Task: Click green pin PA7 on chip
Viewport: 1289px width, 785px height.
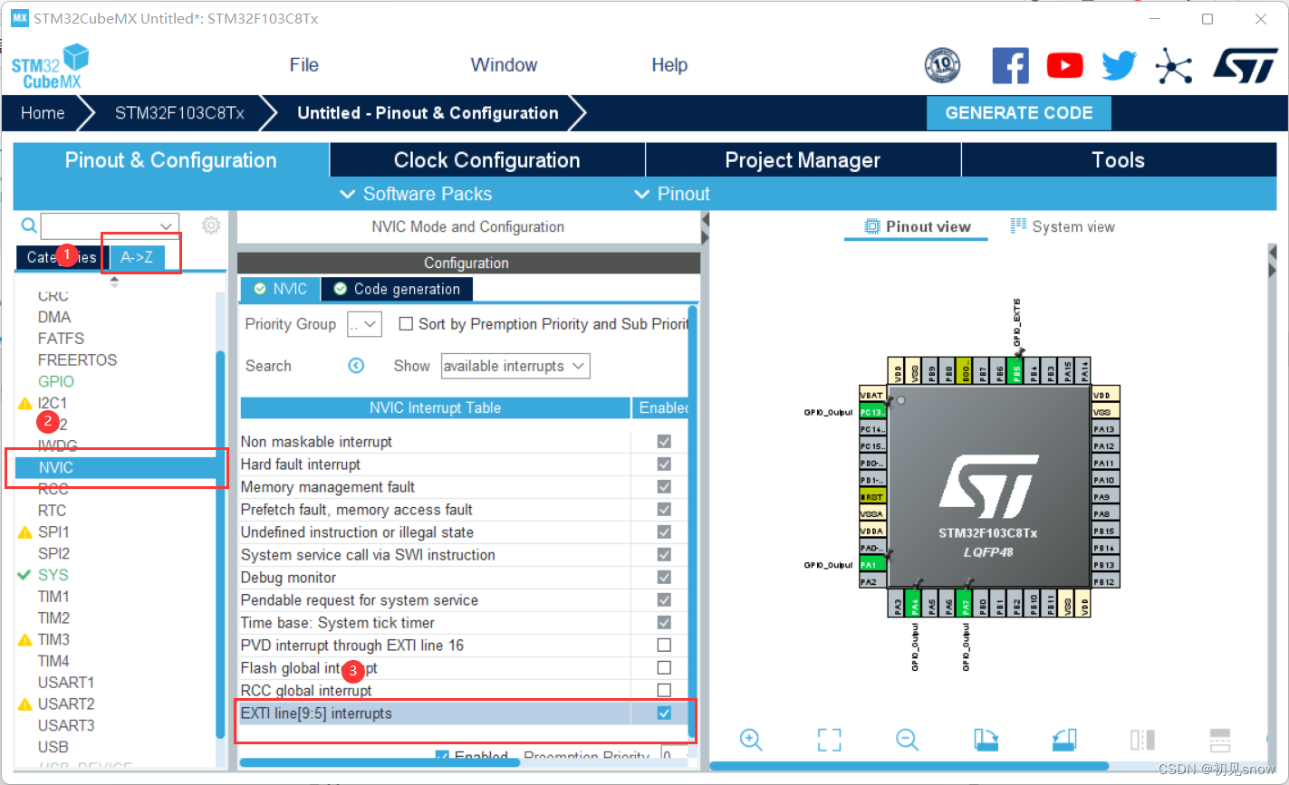Action: coord(966,604)
